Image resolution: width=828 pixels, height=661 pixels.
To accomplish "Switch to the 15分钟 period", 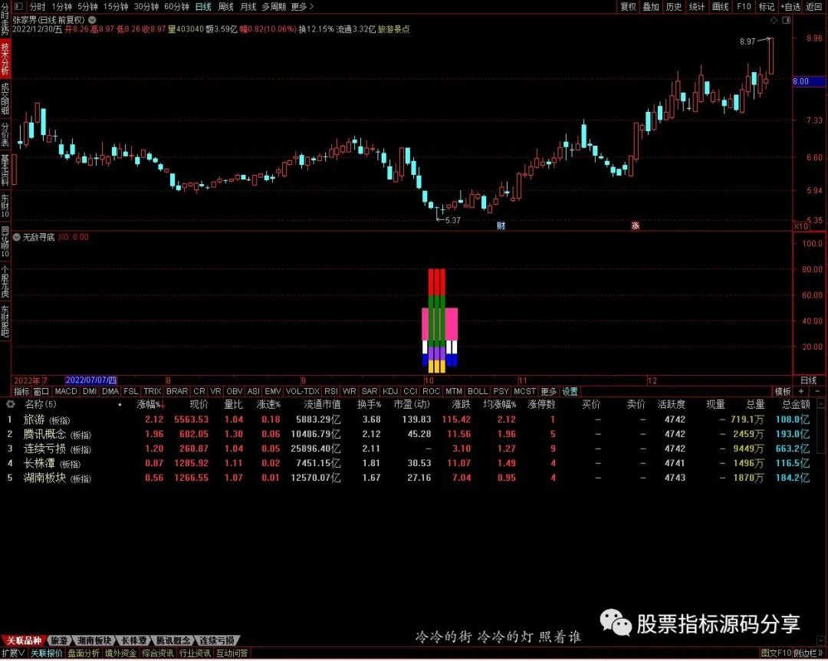I will 116,7.
